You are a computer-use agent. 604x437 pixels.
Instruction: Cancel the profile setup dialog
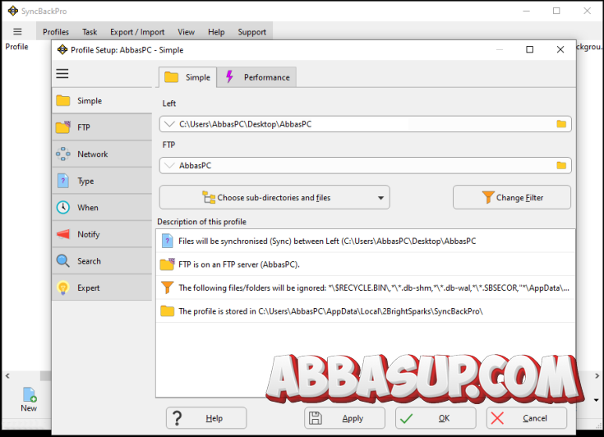click(x=526, y=418)
